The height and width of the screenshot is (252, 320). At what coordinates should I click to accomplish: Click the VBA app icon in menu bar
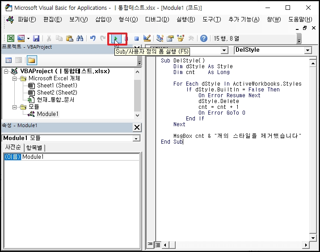(10, 20)
